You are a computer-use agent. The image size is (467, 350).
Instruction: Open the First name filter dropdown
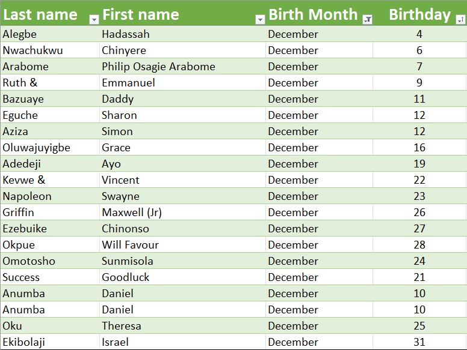(260, 19)
